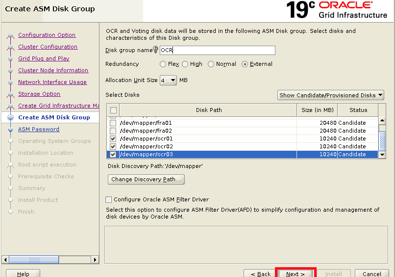Click the Storage Option step marker icon
The width and height of the screenshot is (395, 277).
pyautogui.click(x=11, y=94)
